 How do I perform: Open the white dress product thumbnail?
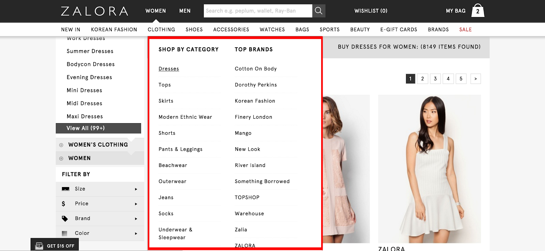coord(430,169)
